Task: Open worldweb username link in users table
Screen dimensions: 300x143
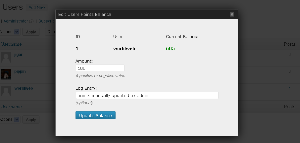Action: click(24, 88)
